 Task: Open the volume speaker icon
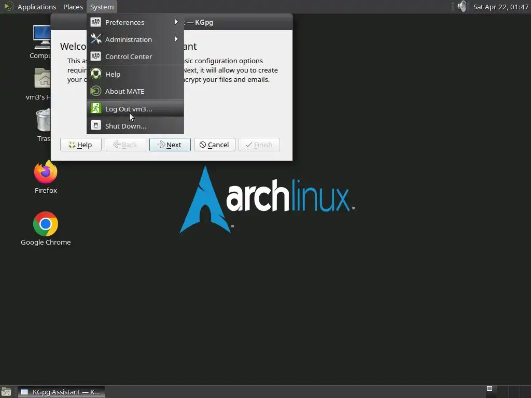click(462, 6)
